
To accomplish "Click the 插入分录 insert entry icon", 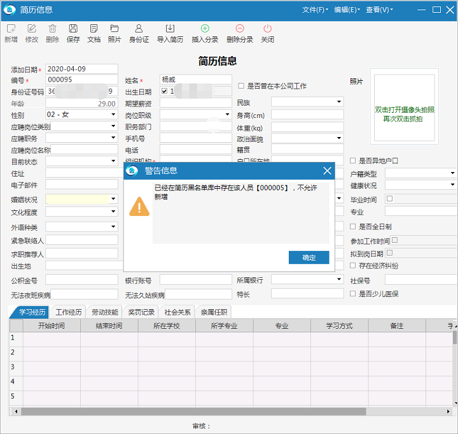I will pyautogui.click(x=205, y=29).
